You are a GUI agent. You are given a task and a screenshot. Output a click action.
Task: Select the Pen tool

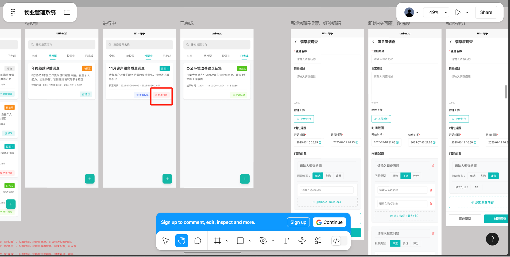point(263,241)
